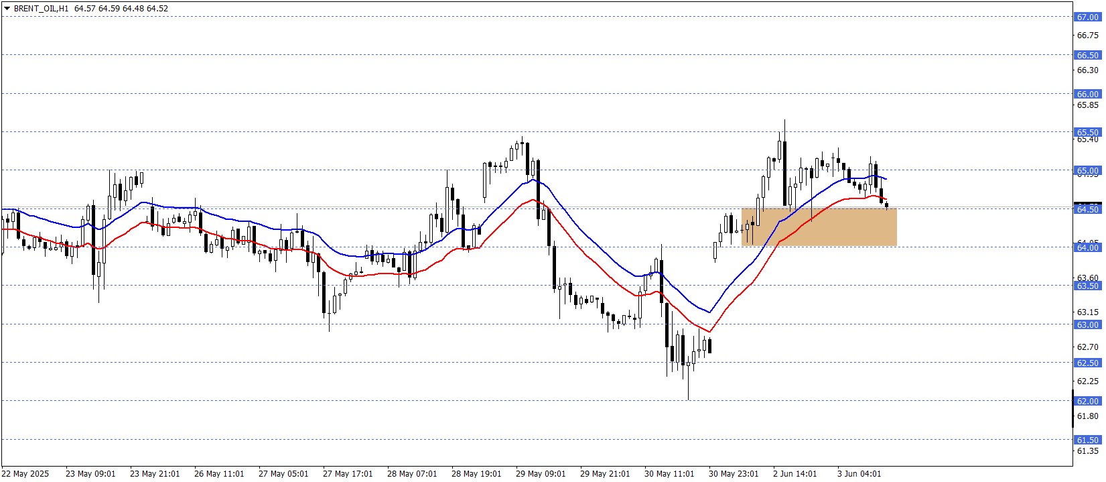Viewport: 1106px width, 482px height.
Task: Click the 2 Jun 14:01 time label
Action: [795, 474]
